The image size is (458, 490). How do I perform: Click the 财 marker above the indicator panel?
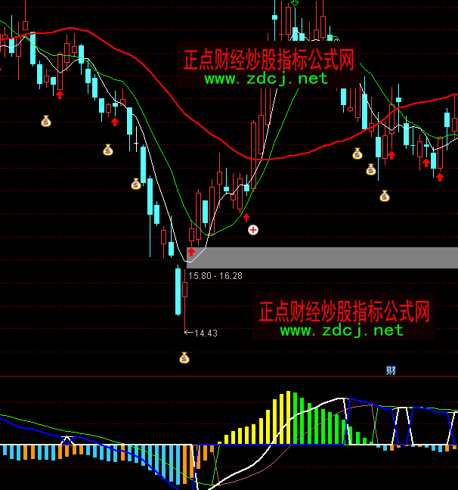click(391, 370)
